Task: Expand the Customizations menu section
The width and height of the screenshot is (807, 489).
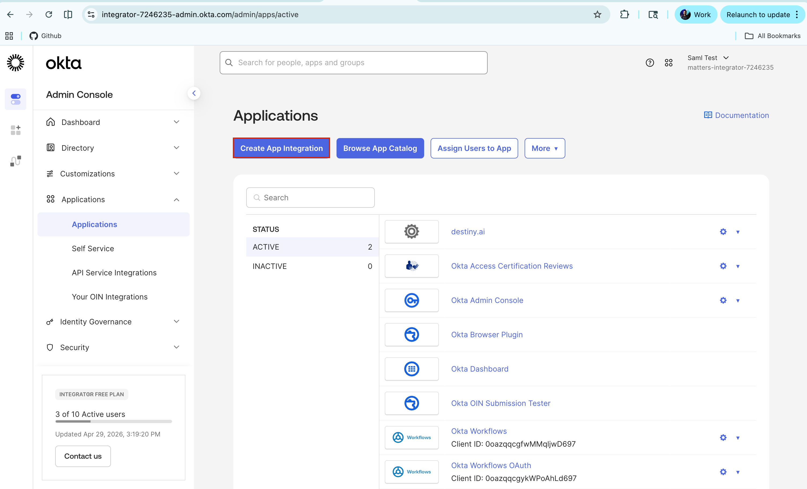Action: click(113, 174)
